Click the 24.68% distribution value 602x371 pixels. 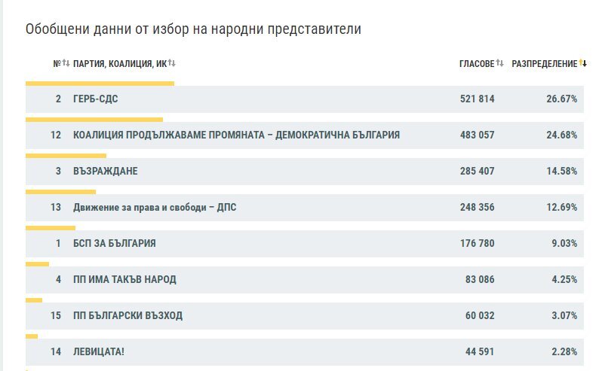point(562,135)
